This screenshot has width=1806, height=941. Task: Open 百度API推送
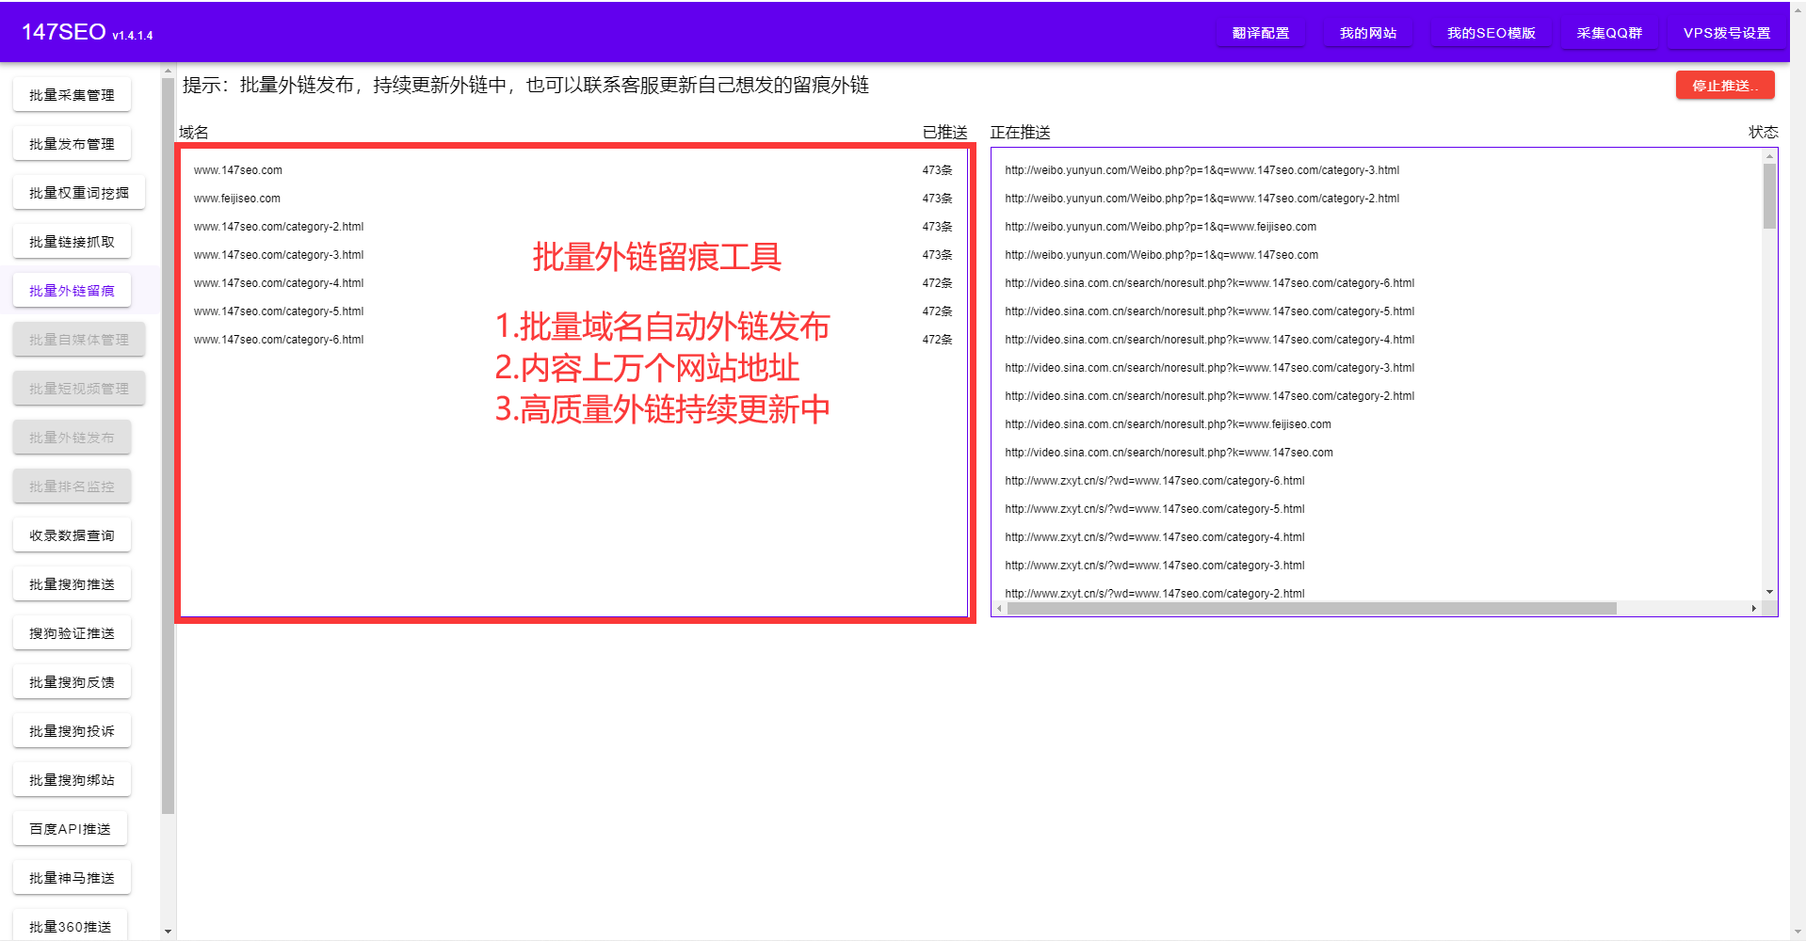pyautogui.click(x=70, y=828)
